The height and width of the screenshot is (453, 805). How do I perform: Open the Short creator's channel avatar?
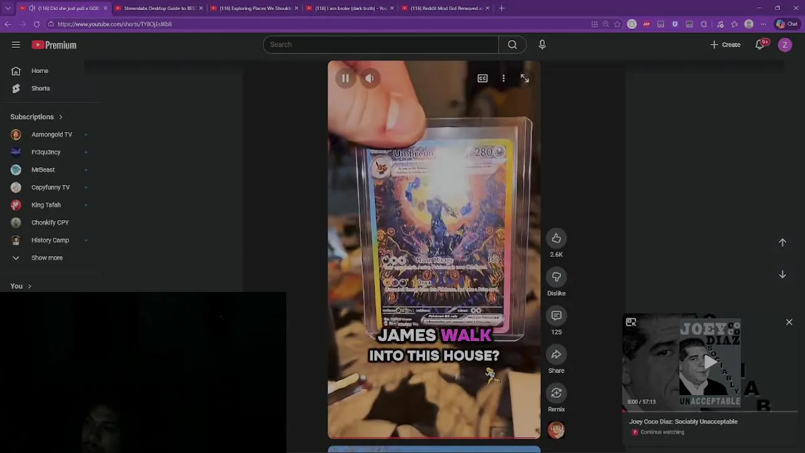556,430
